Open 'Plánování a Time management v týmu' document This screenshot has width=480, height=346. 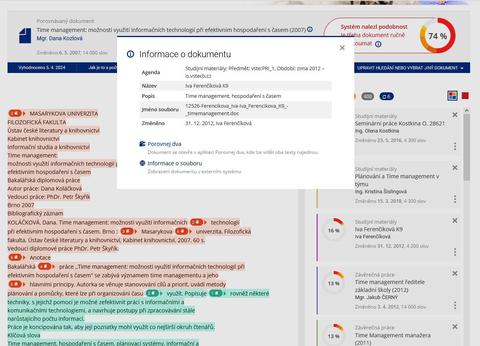point(397,180)
